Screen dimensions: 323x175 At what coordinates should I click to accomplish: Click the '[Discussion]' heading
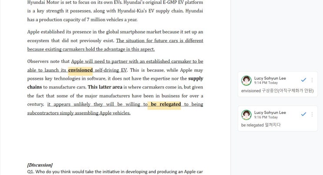pyautogui.click(x=40, y=165)
